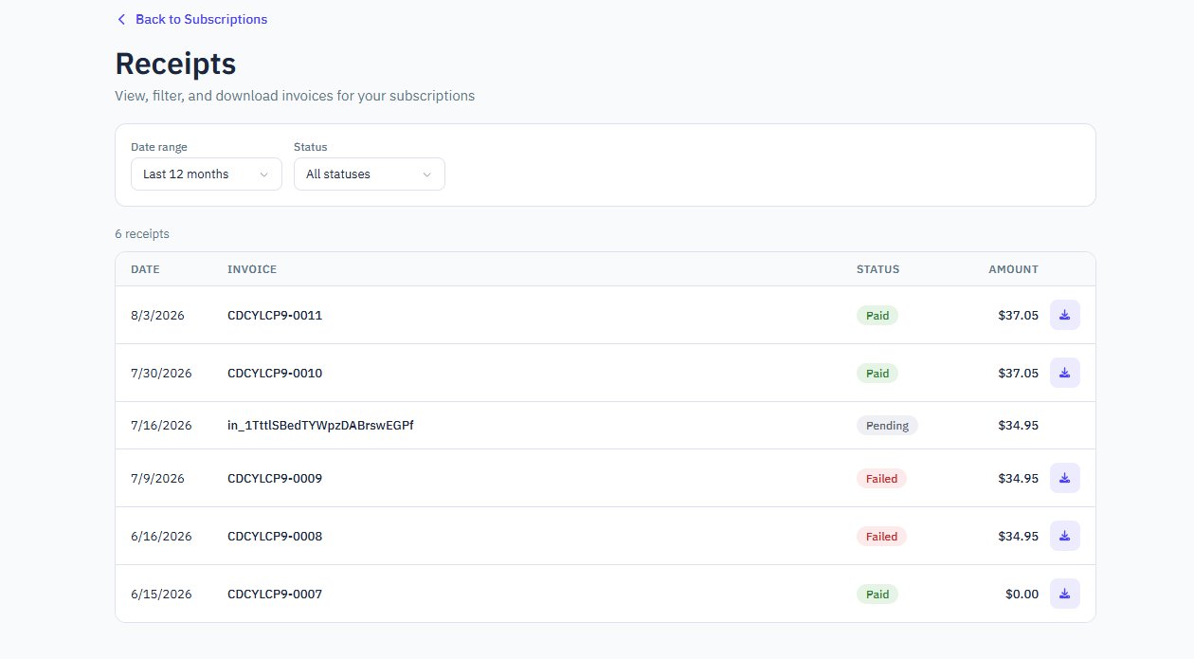
Task: Click the $37.05 amount for 8/3/2026
Action: point(1018,315)
